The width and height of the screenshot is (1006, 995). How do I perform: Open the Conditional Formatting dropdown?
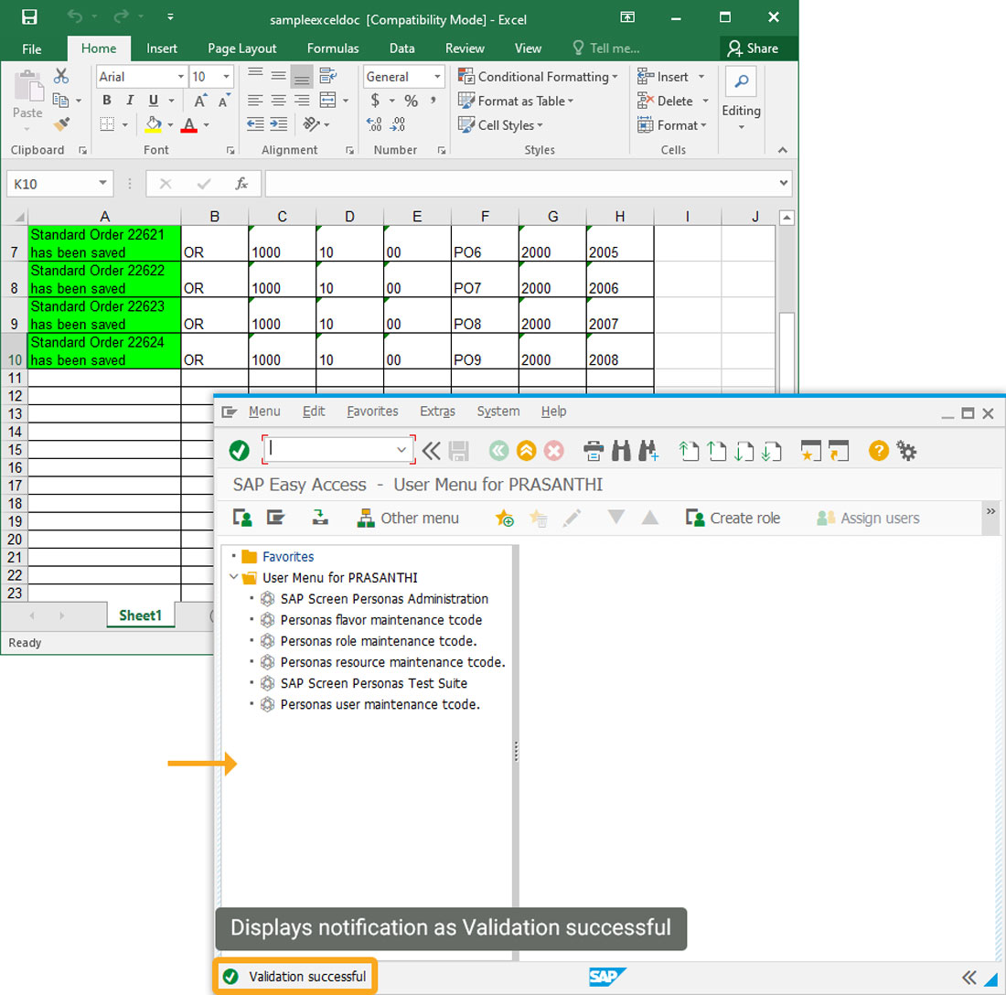click(538, 76)
